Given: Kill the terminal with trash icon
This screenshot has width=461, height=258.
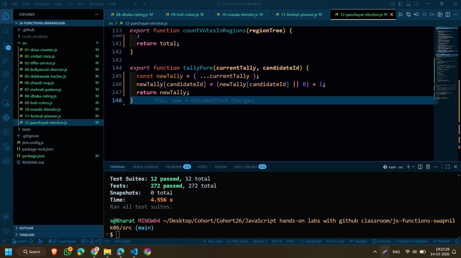Looking at the screenshot, I should pyautogui.click(x=428, y=167).
